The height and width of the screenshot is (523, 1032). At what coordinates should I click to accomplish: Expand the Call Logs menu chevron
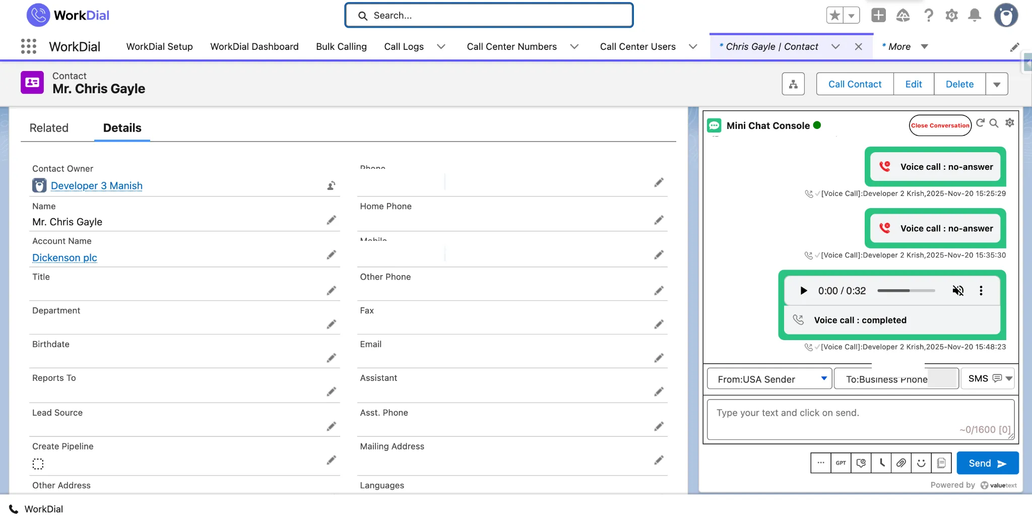point(441,47)
